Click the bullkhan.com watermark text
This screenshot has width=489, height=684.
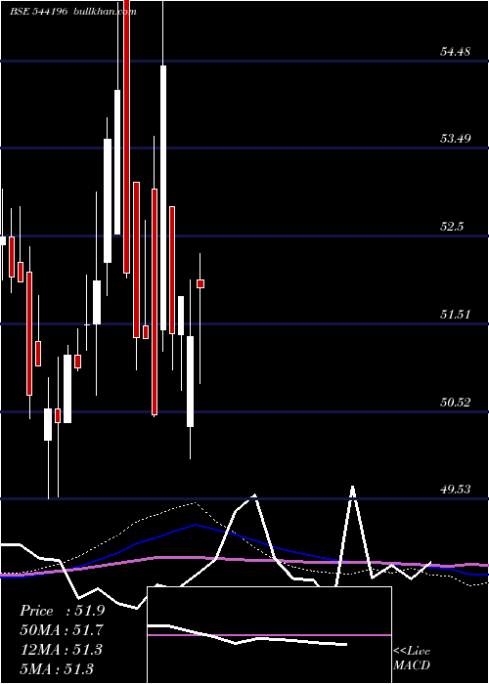pyautogui.click(x=106, y=11)
